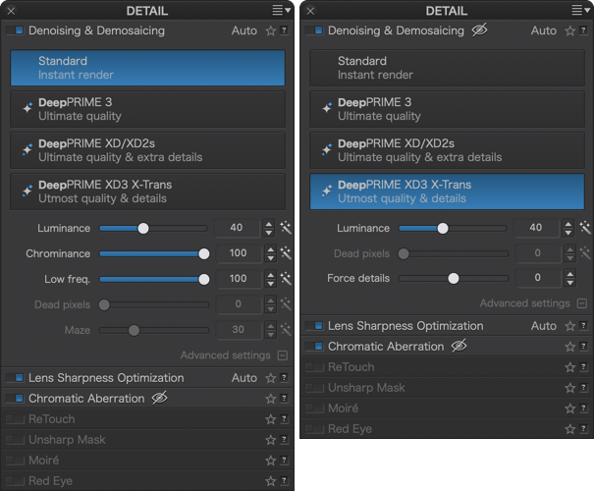The height and width of the screenshot is (491, 594).
Task: Collapse Advanced settings in left panel
Action: [x=283, y=355]
